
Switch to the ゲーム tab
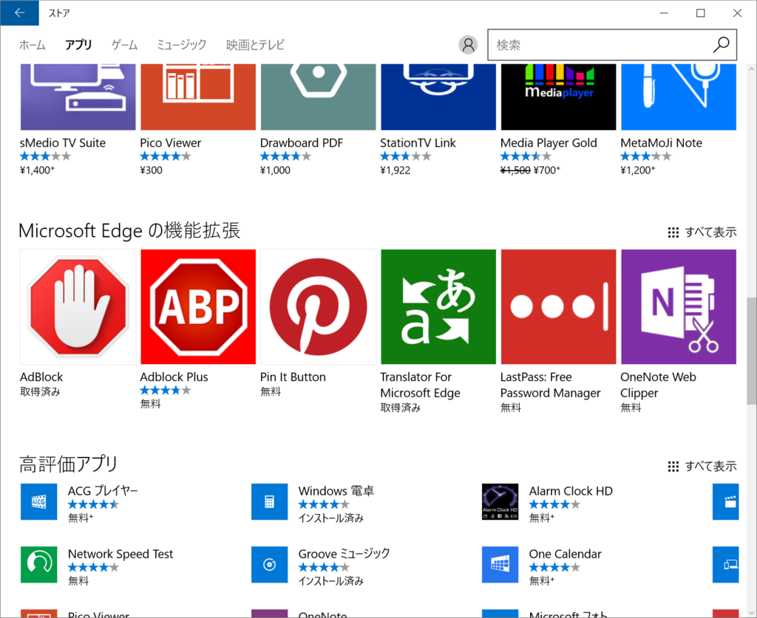coord(124,45)
